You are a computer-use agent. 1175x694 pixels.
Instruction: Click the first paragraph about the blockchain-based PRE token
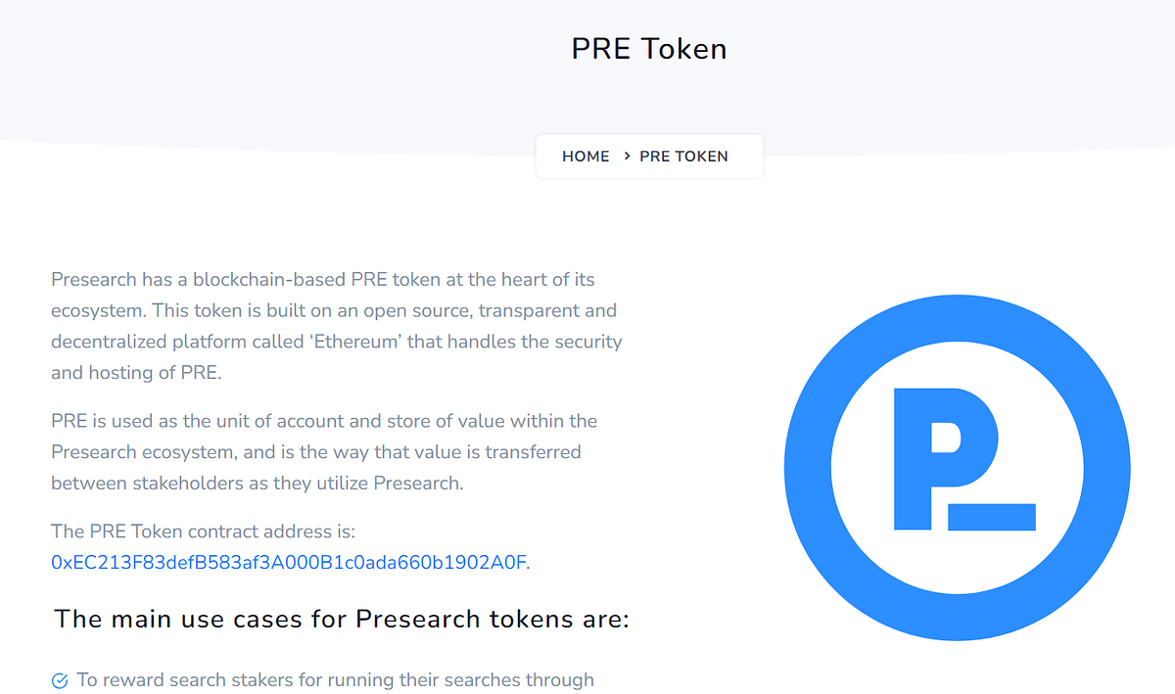point(336,325)
